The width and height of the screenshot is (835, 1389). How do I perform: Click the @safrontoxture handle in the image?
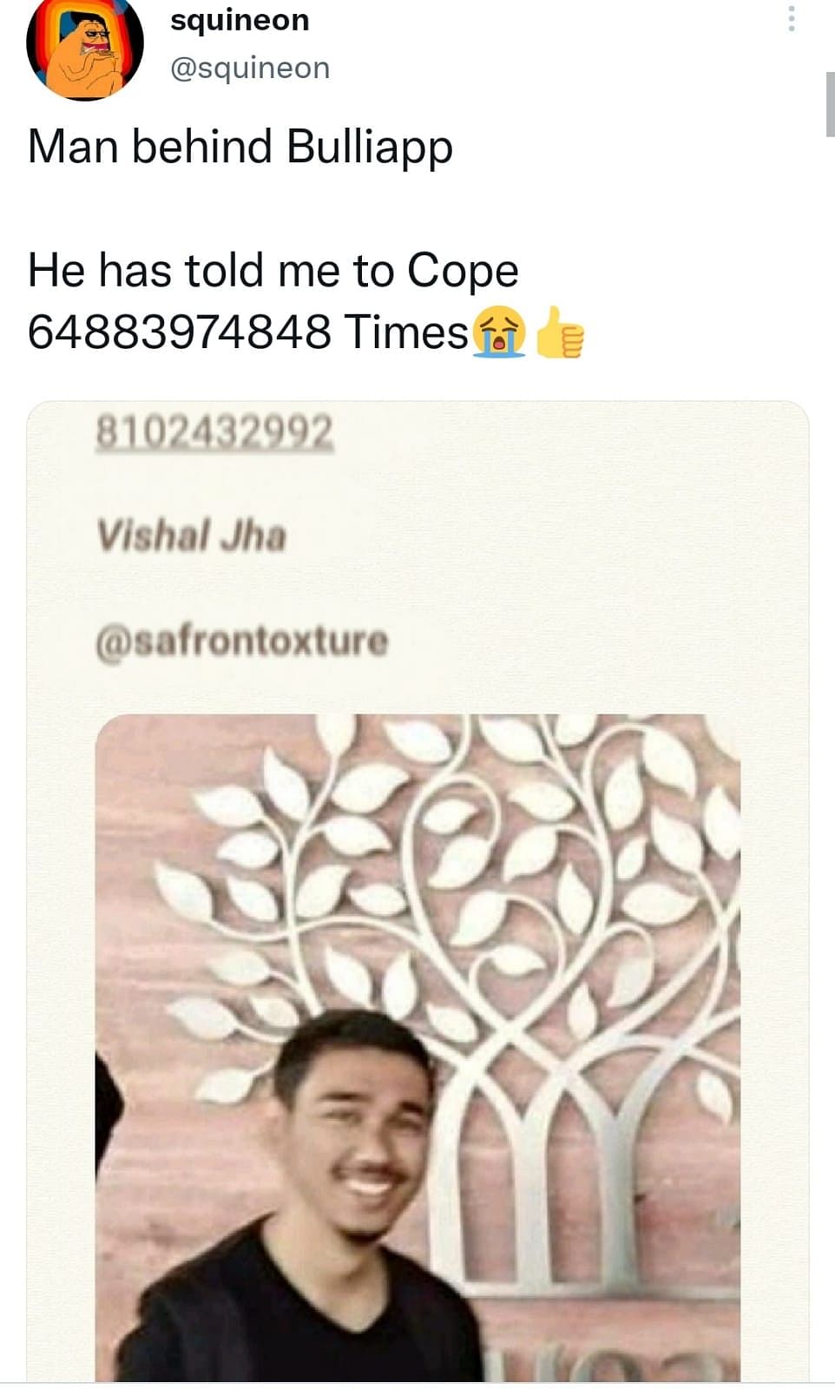pos(241,642)
